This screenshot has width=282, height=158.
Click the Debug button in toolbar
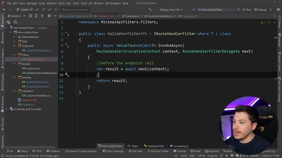click(x=260, y=10)
